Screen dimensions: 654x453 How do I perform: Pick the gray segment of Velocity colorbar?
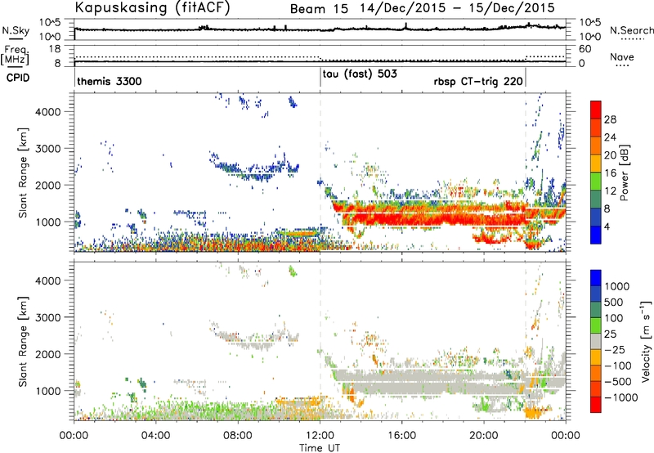tap(596, 342)
